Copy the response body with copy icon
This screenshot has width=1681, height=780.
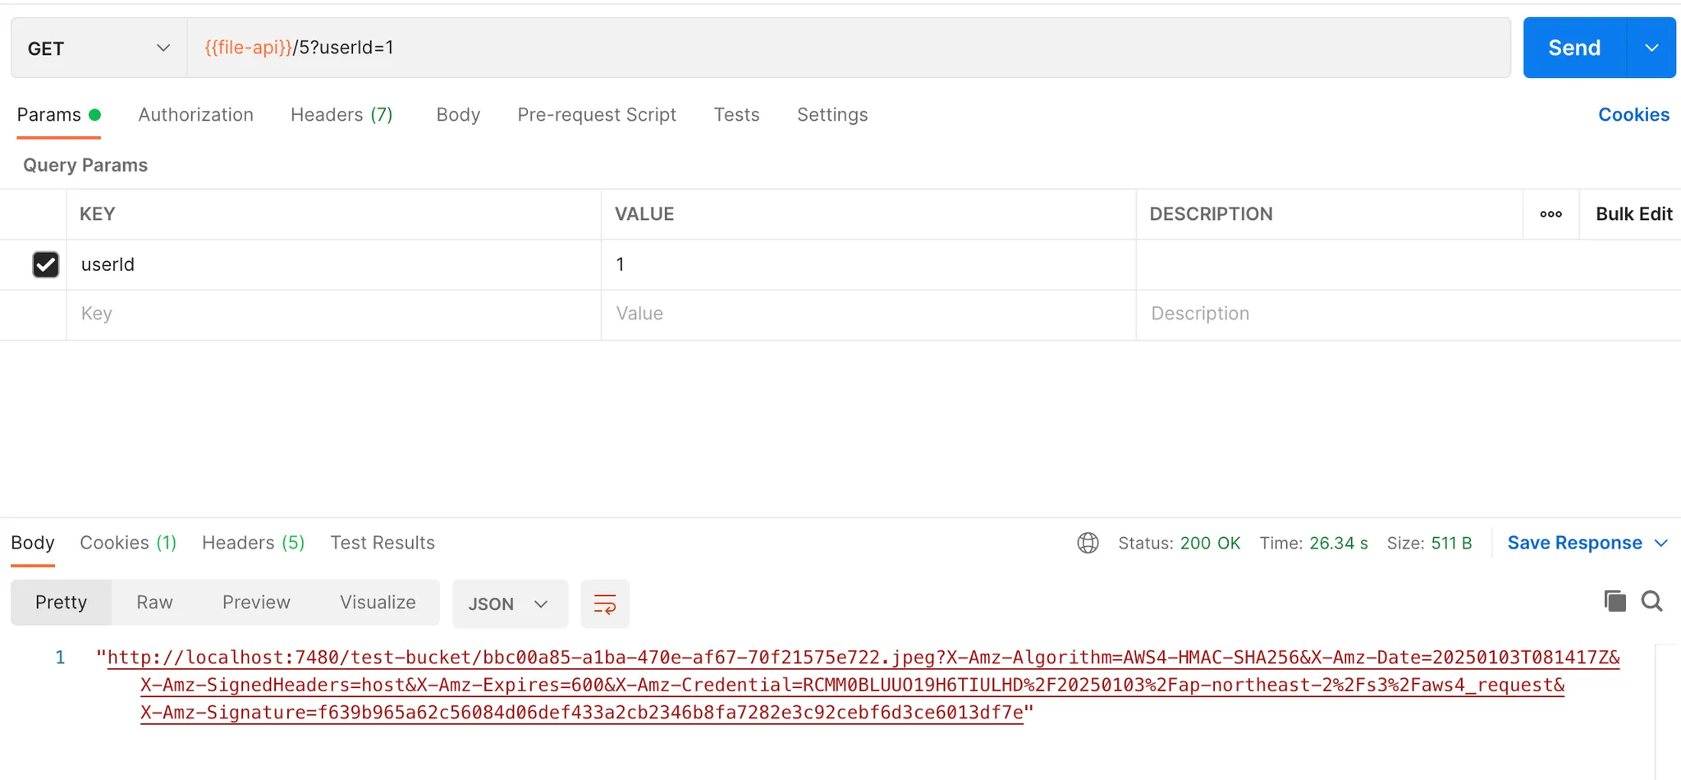click(x=1615, y=601)
